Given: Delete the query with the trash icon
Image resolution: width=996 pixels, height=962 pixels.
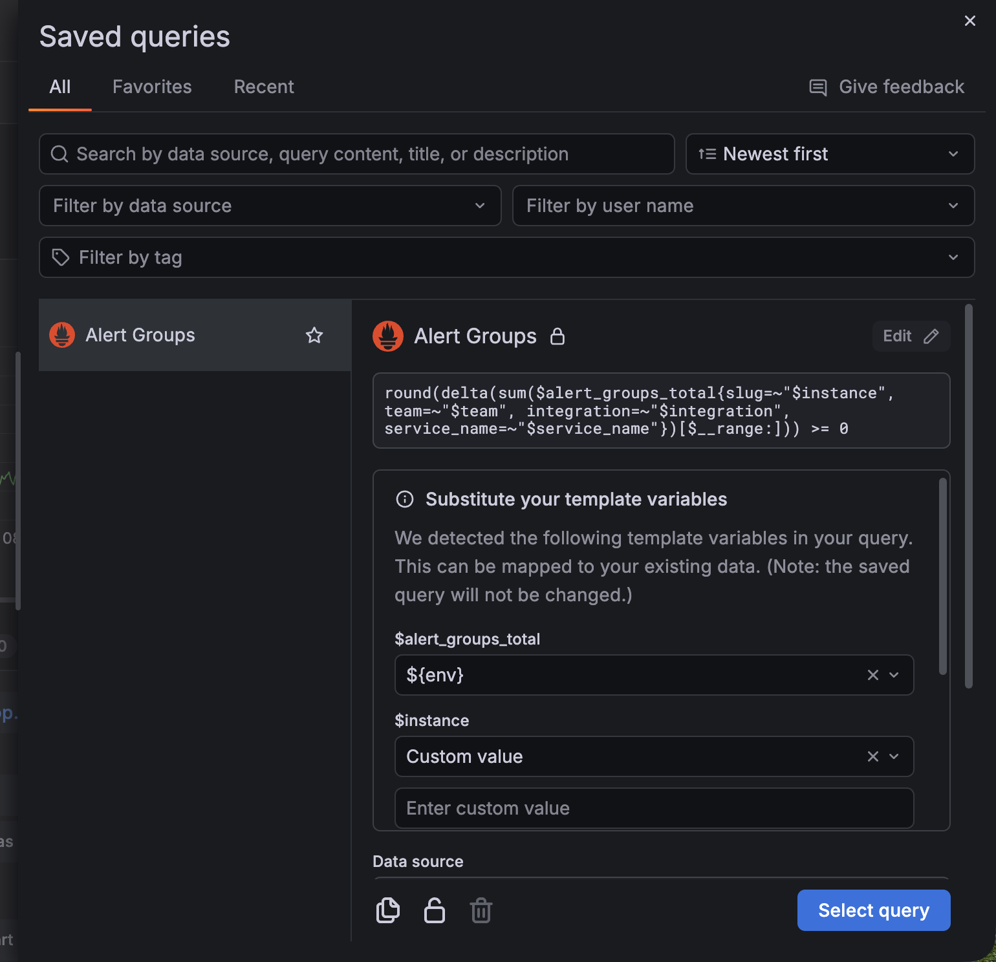Looking at the screenshot, I should point(481,910).
